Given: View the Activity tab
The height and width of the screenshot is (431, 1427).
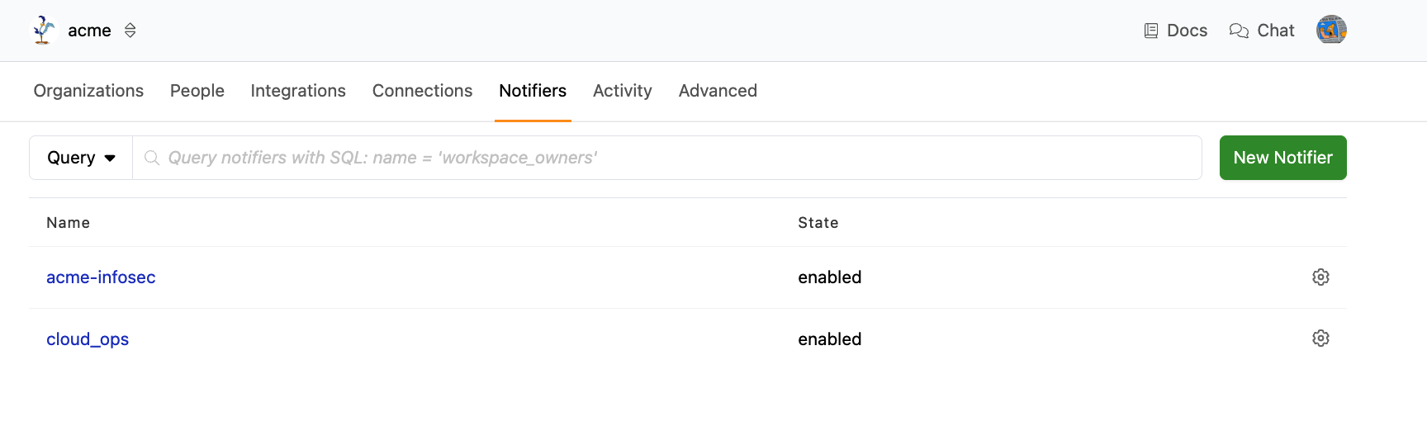Looking at the screenshot, I should point(623,91).
